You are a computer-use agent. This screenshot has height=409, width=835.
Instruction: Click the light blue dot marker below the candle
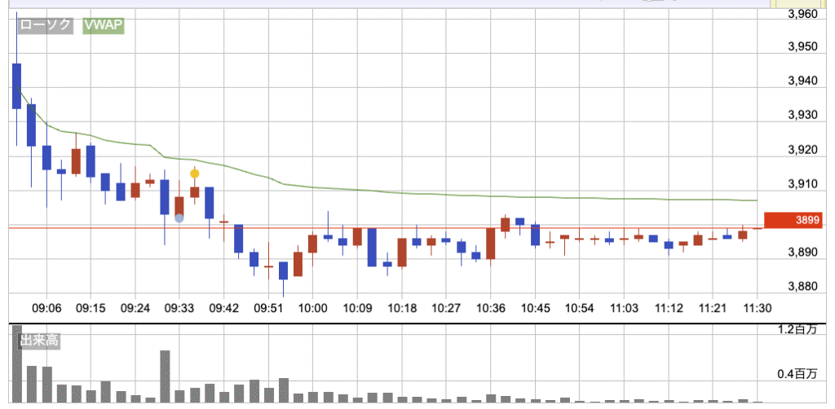(179, 218)
